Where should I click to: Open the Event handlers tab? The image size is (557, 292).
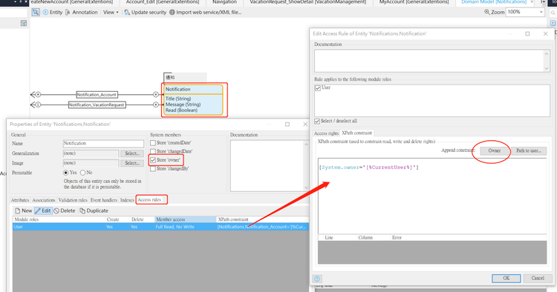103,200
